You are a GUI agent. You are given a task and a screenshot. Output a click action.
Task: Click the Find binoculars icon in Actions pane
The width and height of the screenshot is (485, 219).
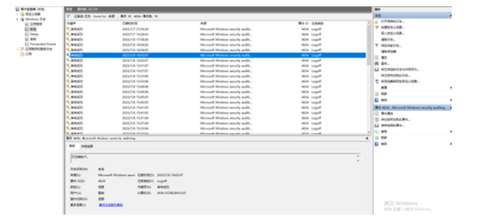[x=377, y=64]
